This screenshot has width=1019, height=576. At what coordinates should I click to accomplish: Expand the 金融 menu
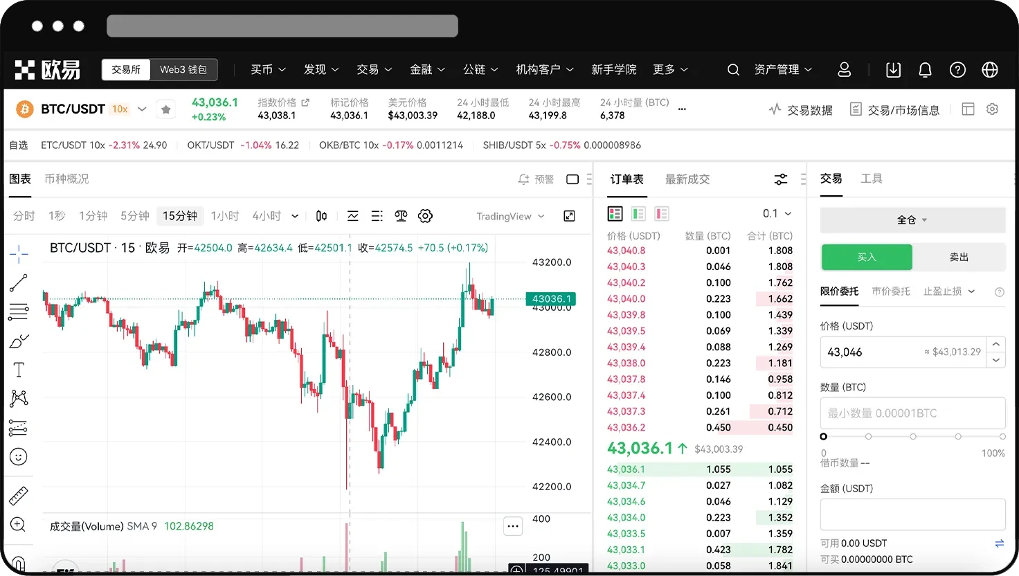(x=428, y=69)
